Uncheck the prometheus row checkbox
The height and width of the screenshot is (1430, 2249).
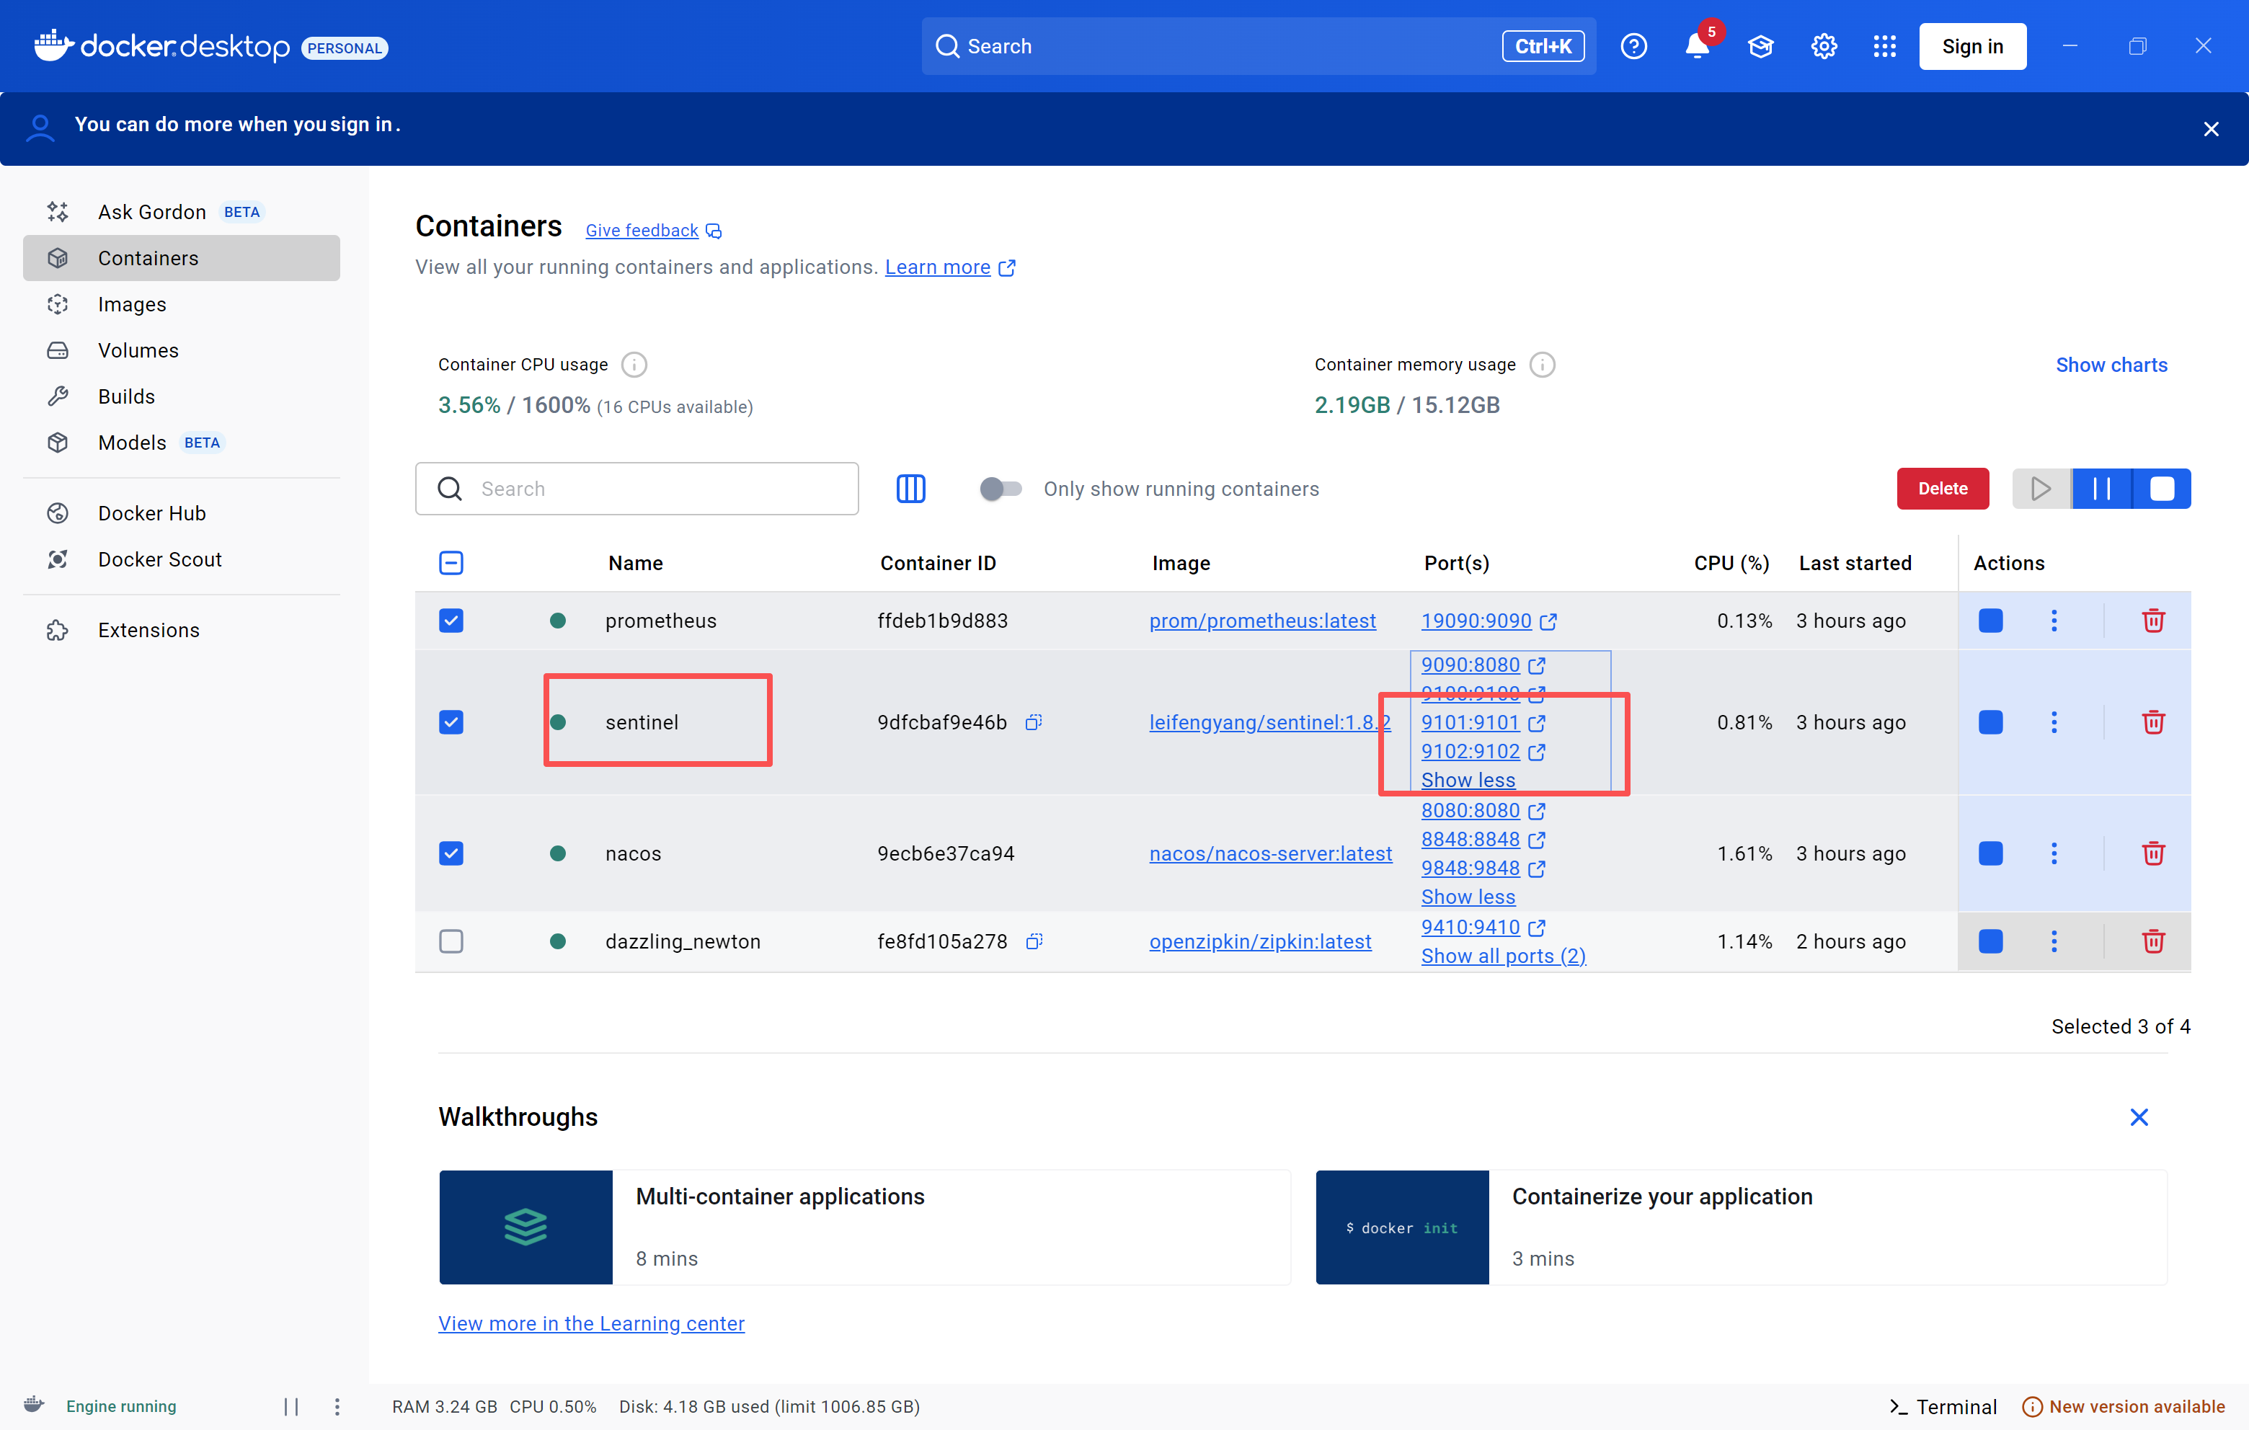coord(451,621)
